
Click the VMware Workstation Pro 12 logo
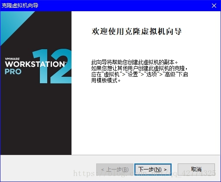click(x=38, y=66)
